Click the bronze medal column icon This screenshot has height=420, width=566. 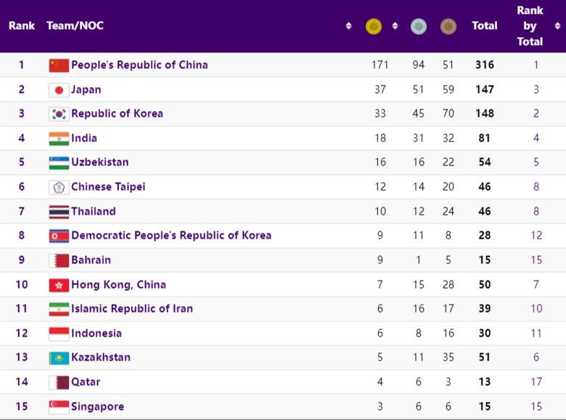pyautogui.click(x=448, y=26)
